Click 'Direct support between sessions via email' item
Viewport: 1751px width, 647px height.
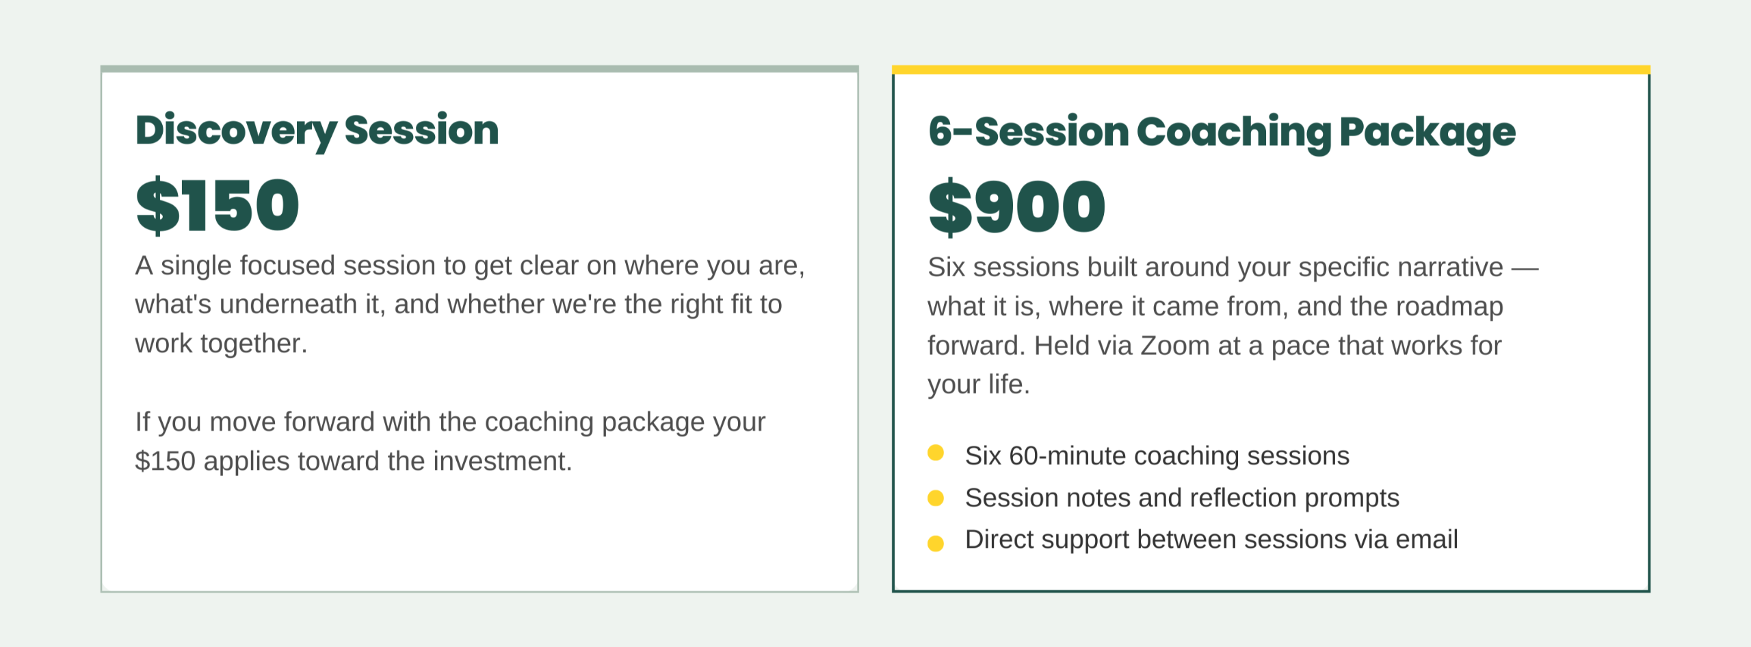(x=1211, y=540)
